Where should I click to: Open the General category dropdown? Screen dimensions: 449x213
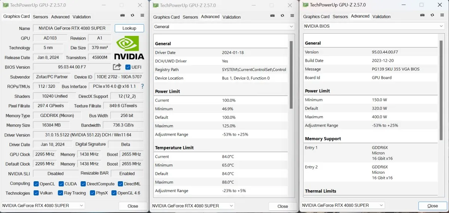click(224, 27)
